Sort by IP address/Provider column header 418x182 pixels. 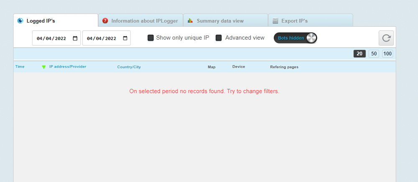click(x=68, y=66)
